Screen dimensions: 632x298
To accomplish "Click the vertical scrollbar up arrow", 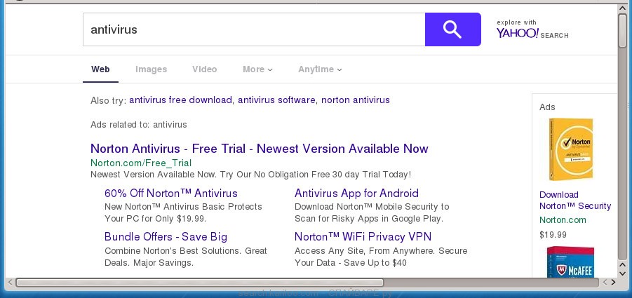I will click(623, 8).
